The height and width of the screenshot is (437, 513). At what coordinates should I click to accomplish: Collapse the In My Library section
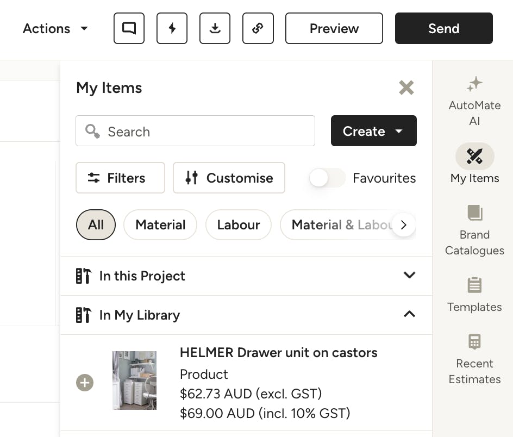(409, 315)
